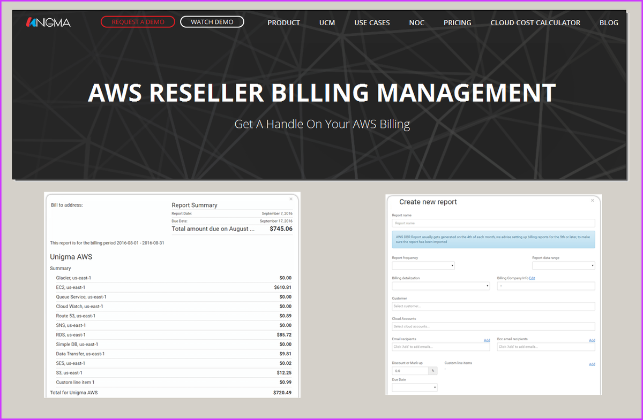Viewport: 643px width, 420px height.
Task: Open the Report data range dropdown
Action: tap(564, 265)
